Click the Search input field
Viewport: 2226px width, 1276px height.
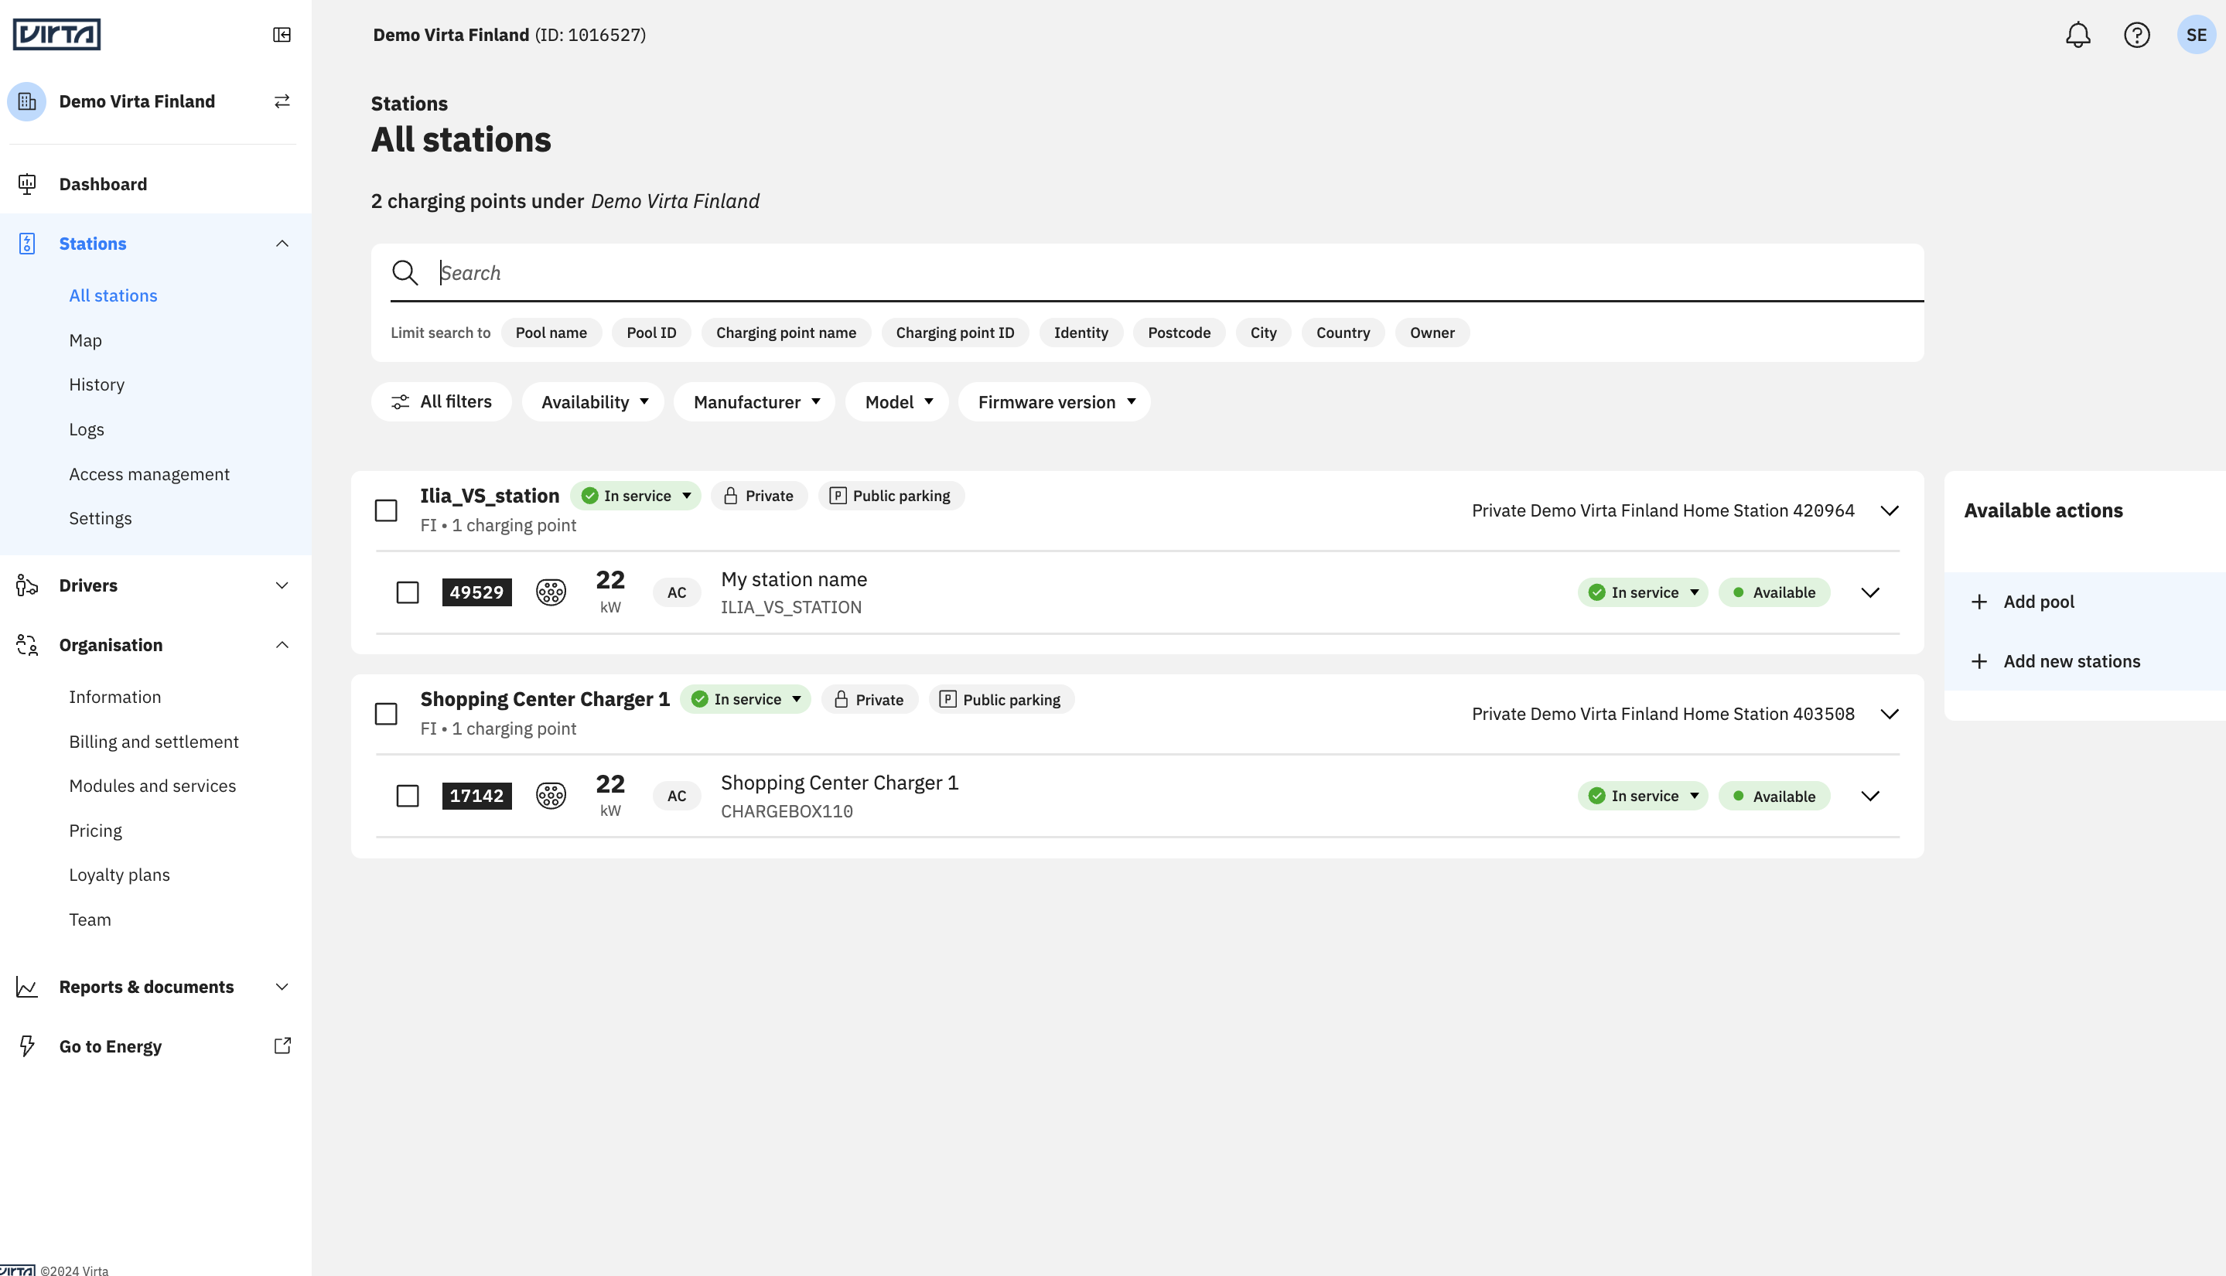click(1157, 272)
